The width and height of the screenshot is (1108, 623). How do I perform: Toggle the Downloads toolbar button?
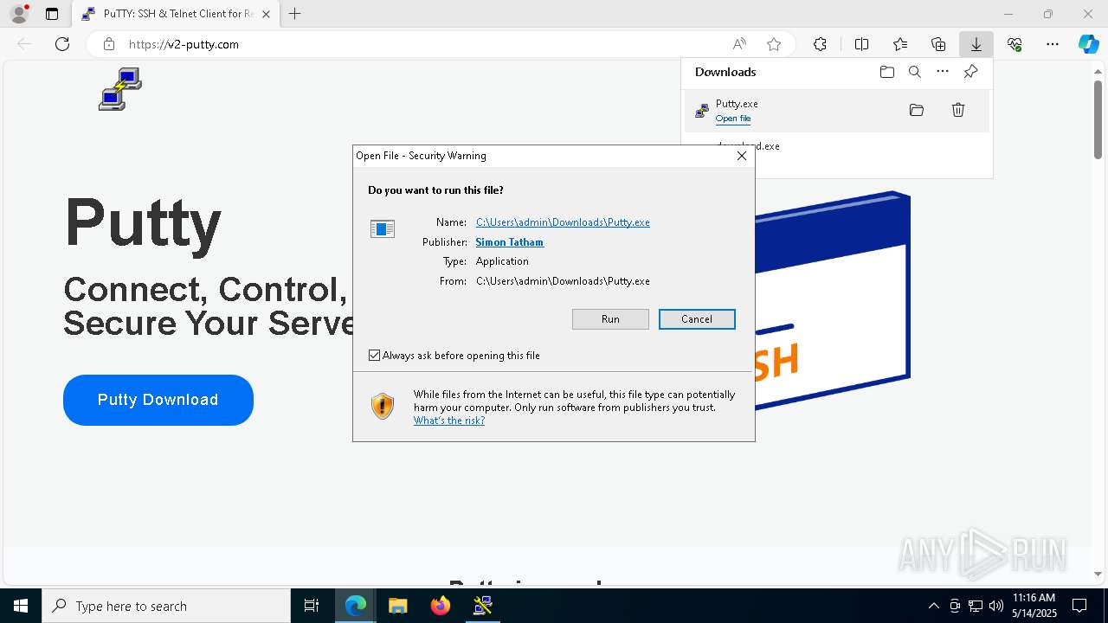[x=976, y=44]
